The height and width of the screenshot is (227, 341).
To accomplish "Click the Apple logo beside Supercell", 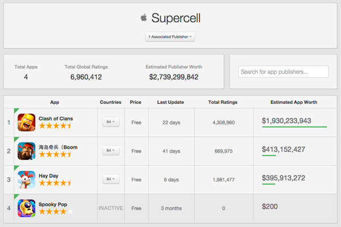I will click(144, 18).
